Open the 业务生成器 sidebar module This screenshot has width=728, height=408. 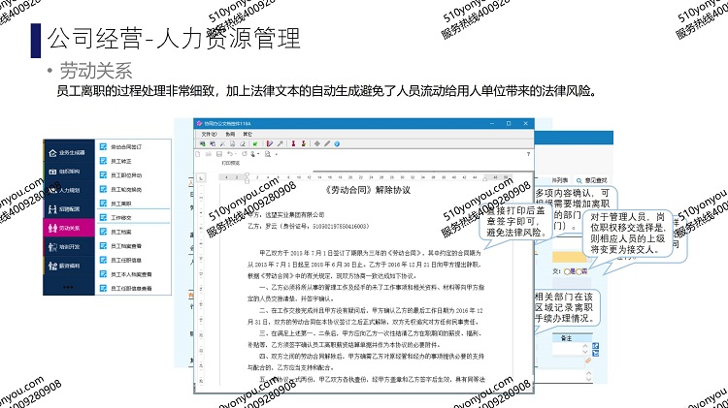[71, 152]
